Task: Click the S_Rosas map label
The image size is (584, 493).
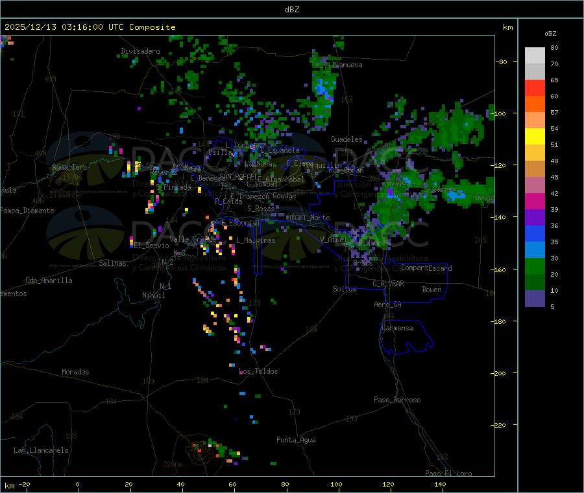Action: pyautogui.click(x=261, y=209)
